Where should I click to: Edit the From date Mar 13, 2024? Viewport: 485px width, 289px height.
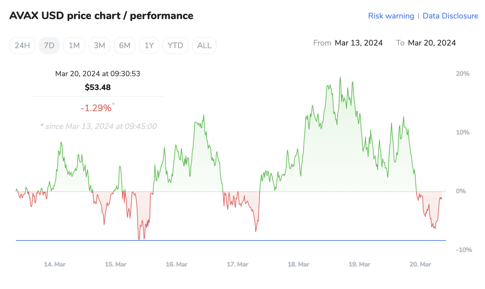(358, 43)
